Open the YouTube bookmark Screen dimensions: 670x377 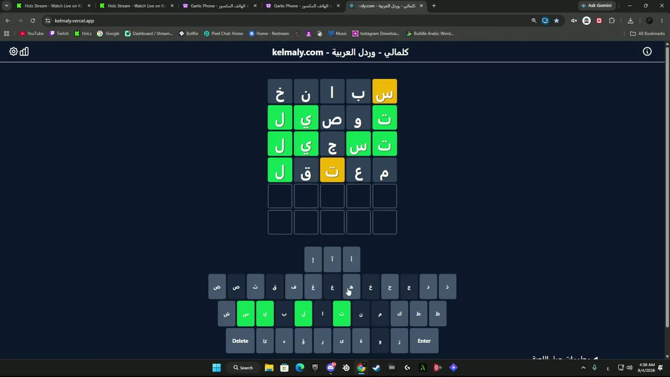[x=31, y=34]
